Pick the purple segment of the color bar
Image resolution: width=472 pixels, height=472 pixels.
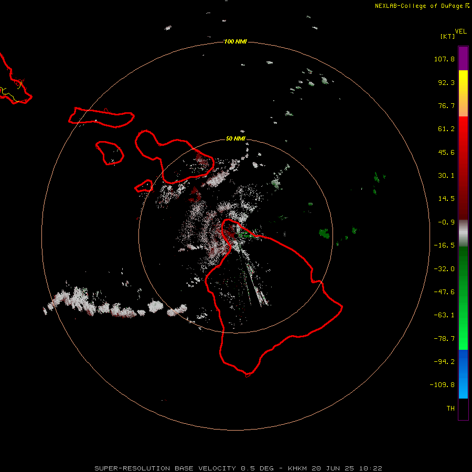pyautogui.click(x=463, y=58)
